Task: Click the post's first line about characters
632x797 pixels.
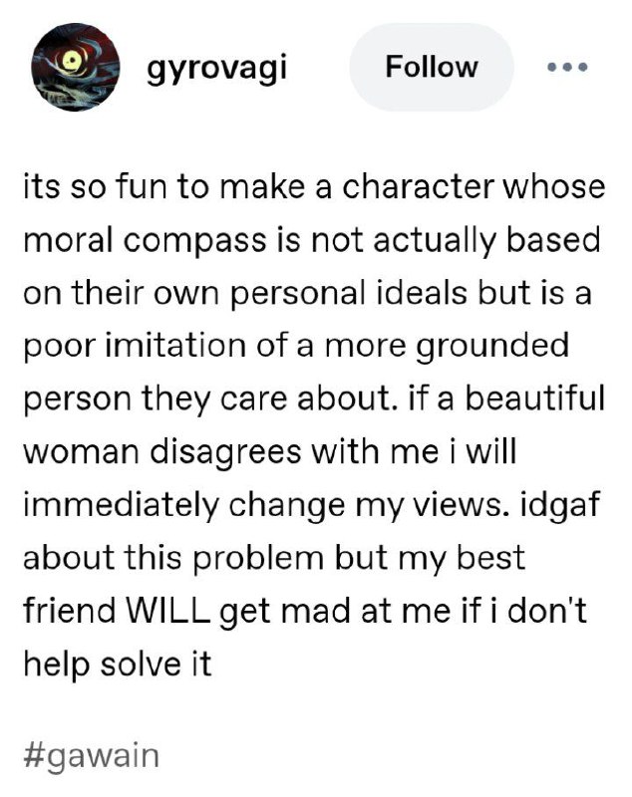Action: [x=314, y=186]
